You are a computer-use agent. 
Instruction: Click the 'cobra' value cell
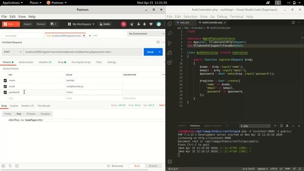[x=94, y=92]
